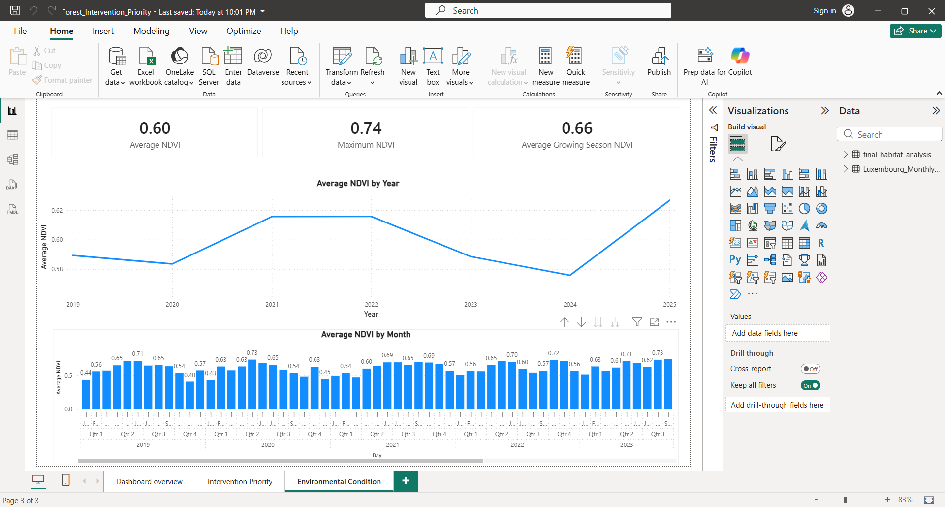Open file name dropdown in title bar
Screen dimensions: 945x507
click(x=263, y=11)
